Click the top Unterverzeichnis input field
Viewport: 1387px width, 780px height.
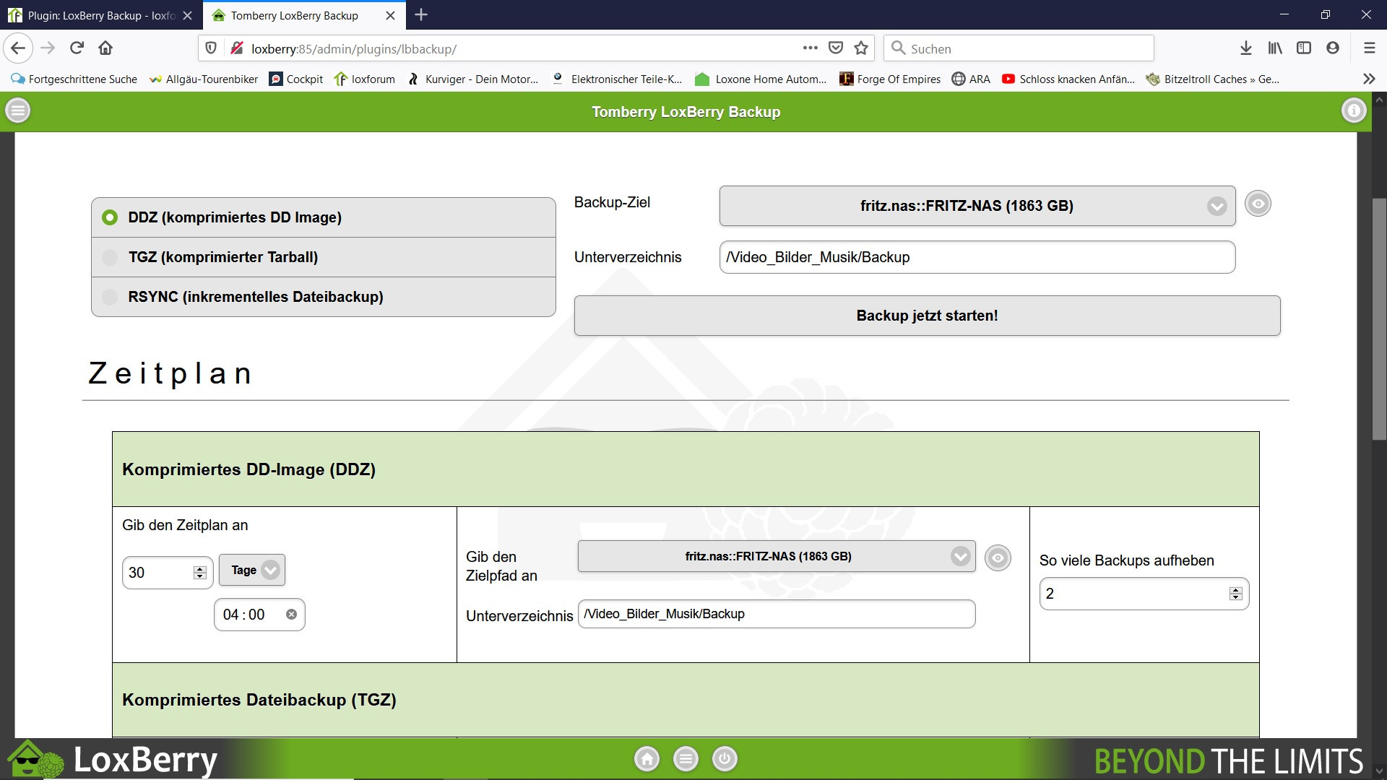[x=977, y=258]
